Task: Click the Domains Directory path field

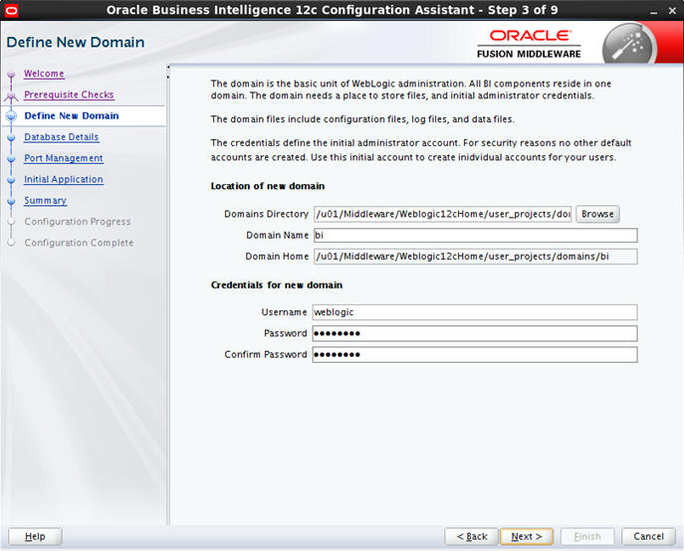Action: click(442, 214)
